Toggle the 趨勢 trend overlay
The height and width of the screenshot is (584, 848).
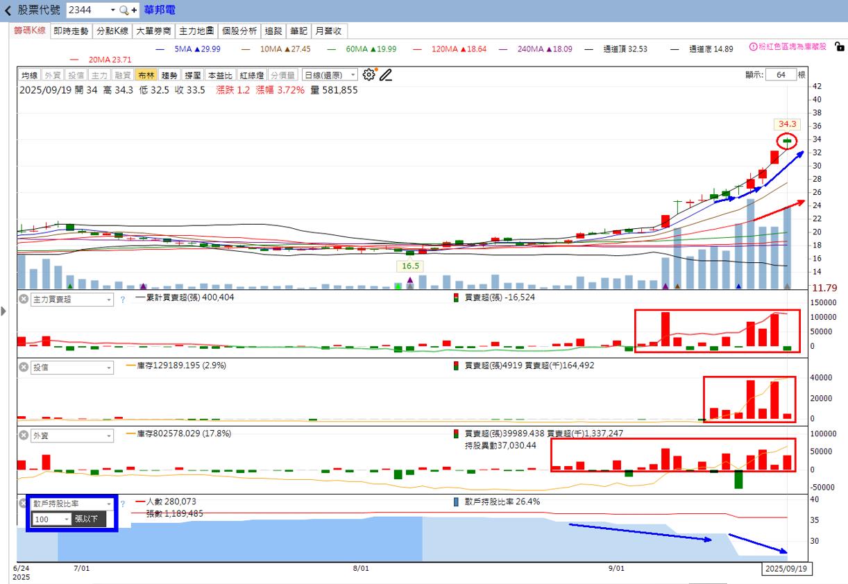point(169,75)
